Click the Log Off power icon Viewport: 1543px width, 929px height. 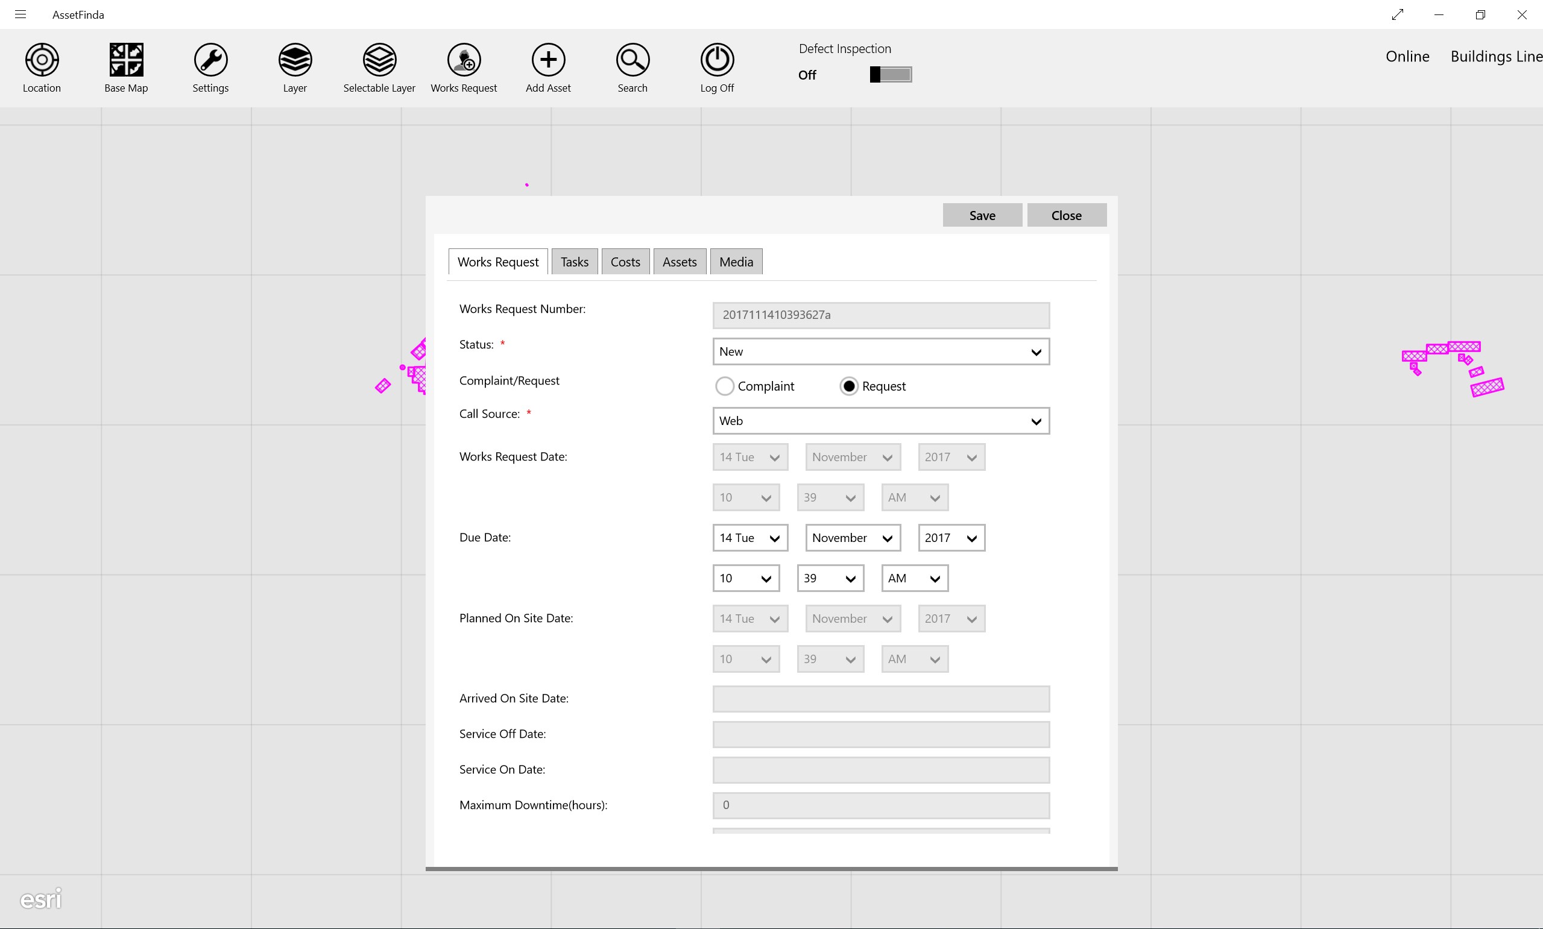(717, 60)
